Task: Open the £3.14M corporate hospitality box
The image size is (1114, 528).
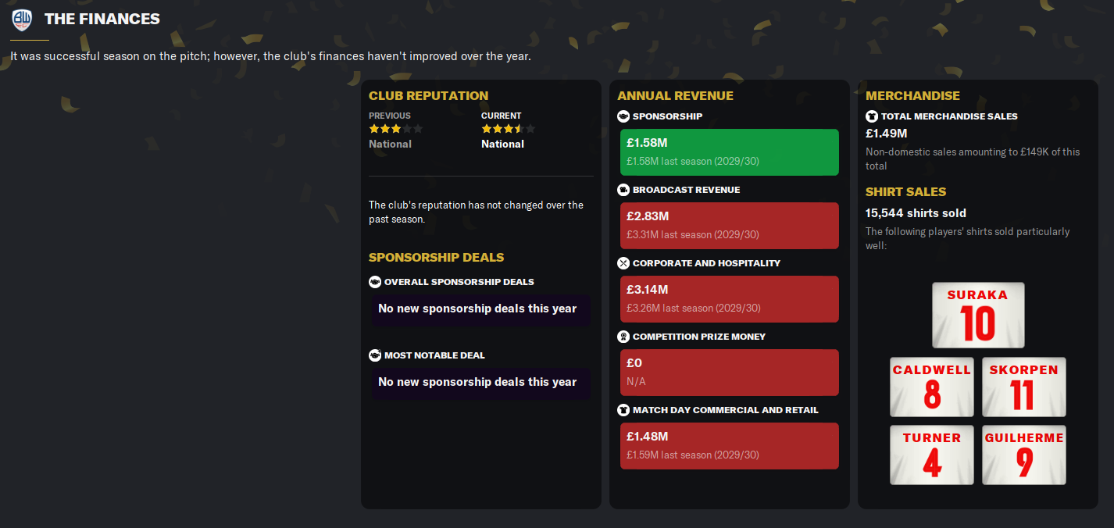Action: (729, 299)
